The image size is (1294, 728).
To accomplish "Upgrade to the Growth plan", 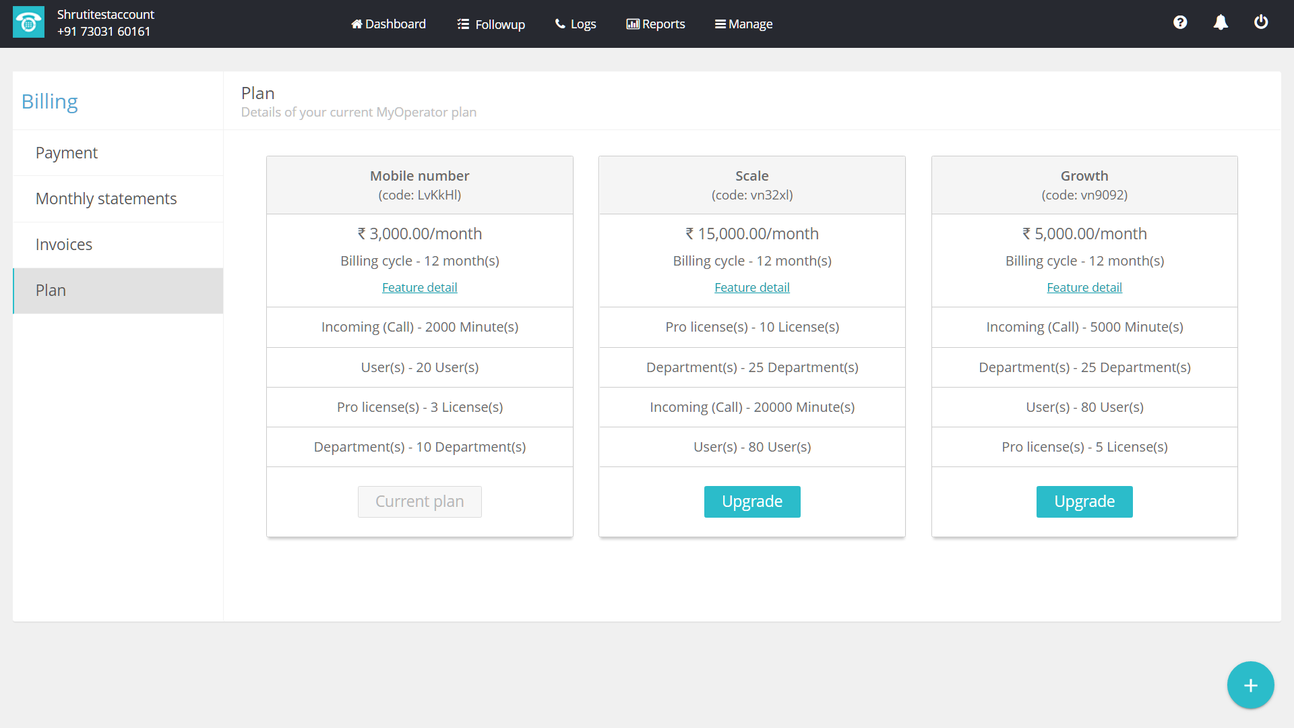I will click(x=1084, y=502).
